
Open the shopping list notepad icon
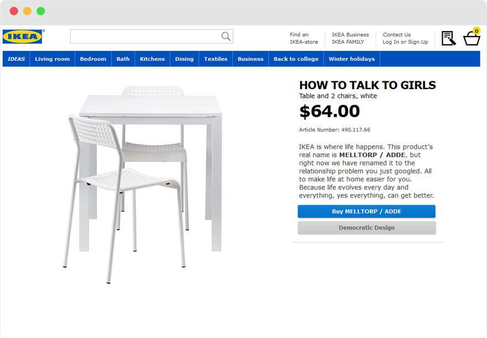[x=448, y=37]
